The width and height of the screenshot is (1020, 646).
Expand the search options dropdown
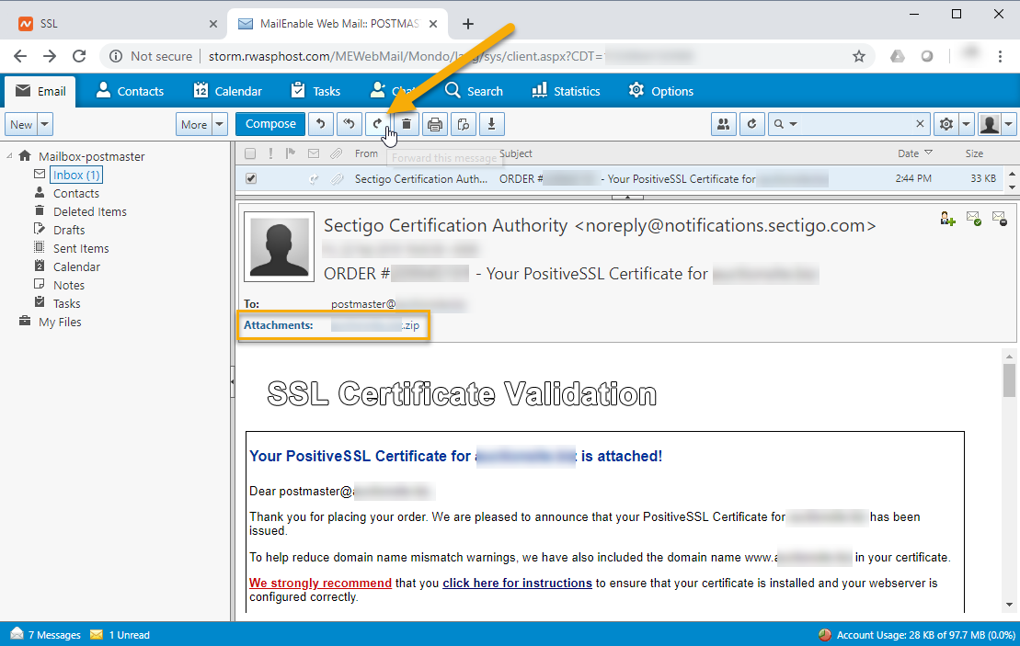793,123
